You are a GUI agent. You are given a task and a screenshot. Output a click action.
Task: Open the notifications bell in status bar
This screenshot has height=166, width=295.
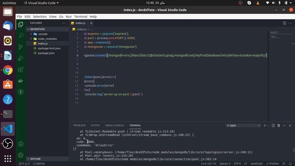coord(290,164)
